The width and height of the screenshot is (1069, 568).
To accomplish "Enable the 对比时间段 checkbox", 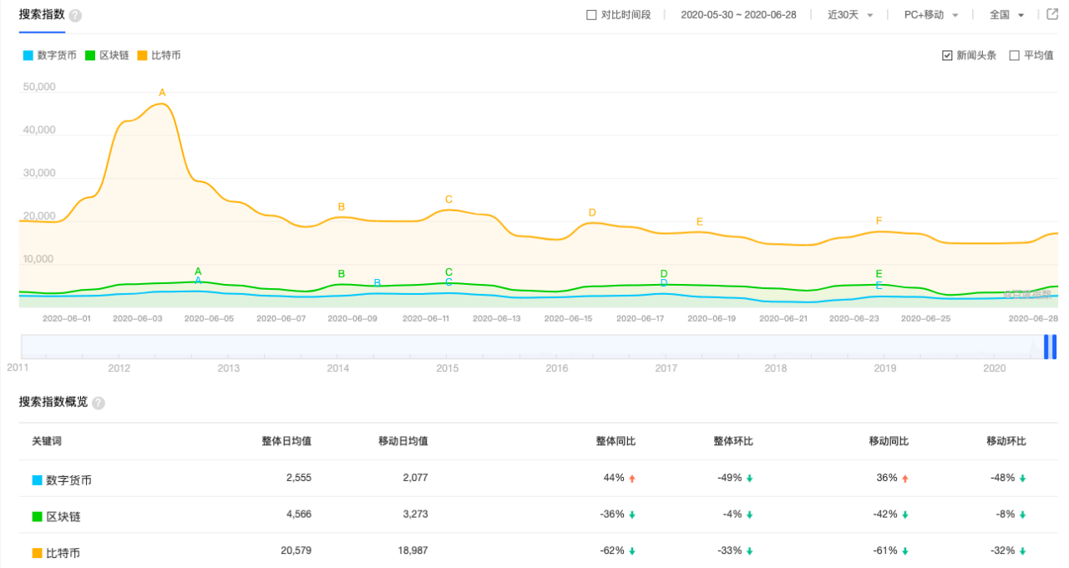I will pos(591,15).
